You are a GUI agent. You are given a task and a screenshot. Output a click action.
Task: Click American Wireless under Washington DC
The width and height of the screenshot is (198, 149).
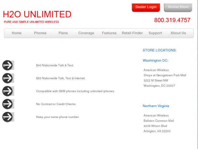click(156, 70)
